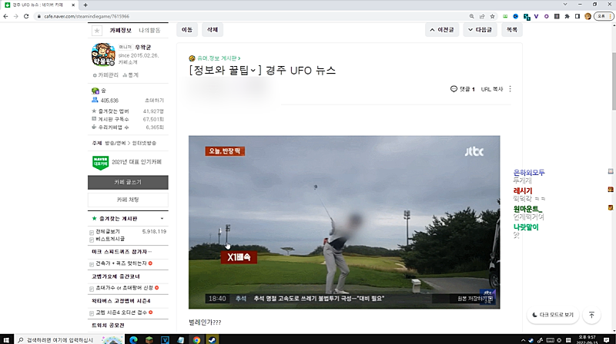Open a new tab with the plus icon
The width and height of the screenshot is (616, 344).
(85, 5)
